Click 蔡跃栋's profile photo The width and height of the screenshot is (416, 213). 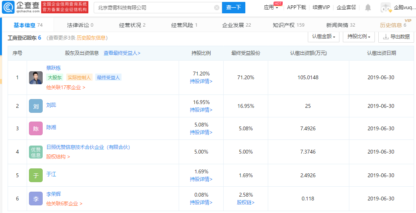[36, 78]
